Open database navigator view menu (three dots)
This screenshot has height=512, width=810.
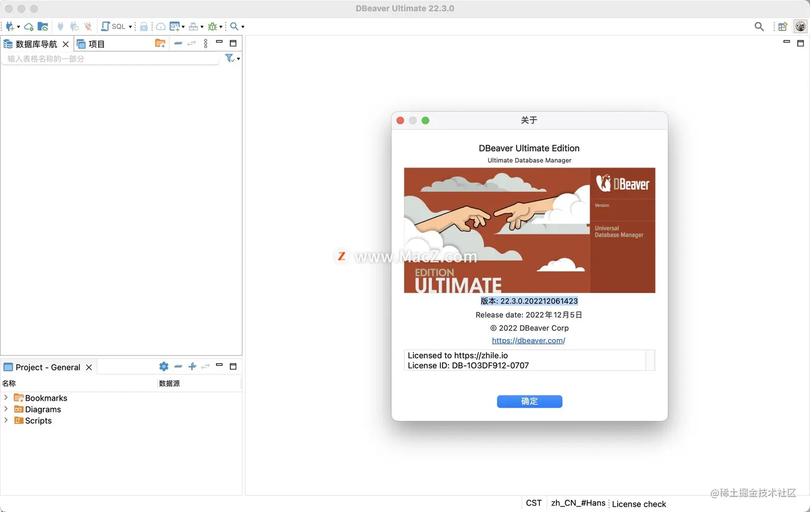tap(206, 43)
